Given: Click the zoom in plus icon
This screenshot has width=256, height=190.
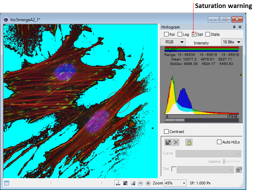Looking at the screenshot, I should coord(148,183).
